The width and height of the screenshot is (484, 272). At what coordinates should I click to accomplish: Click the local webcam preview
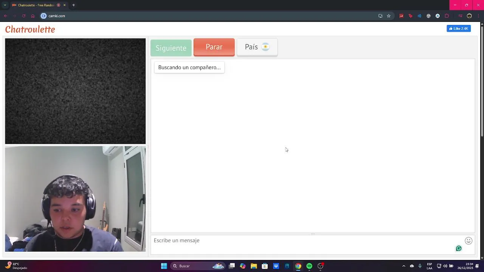tap(75, 199)
